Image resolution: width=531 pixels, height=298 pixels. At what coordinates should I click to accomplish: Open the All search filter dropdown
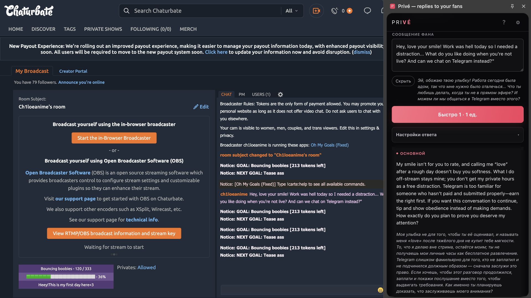[291, 11]
